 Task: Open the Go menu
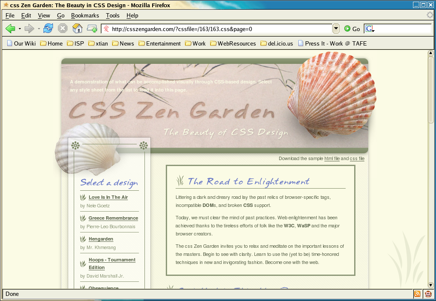click(61, 16)
